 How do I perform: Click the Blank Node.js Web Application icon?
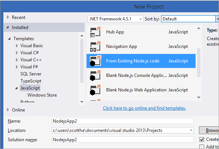pos(95,90)
